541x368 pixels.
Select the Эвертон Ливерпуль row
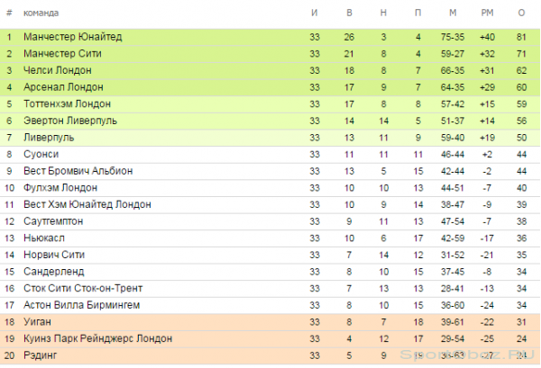(x=270, y=121)
